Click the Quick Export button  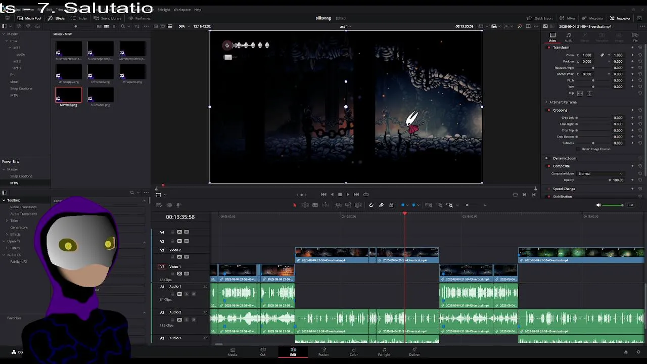point(540,18)
